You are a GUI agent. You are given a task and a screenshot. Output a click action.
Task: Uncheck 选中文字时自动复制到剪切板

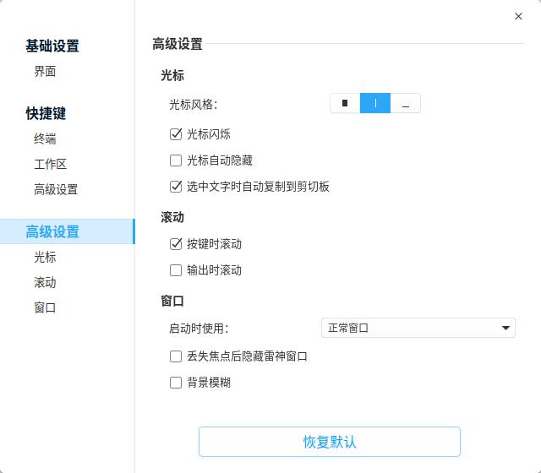176,186
